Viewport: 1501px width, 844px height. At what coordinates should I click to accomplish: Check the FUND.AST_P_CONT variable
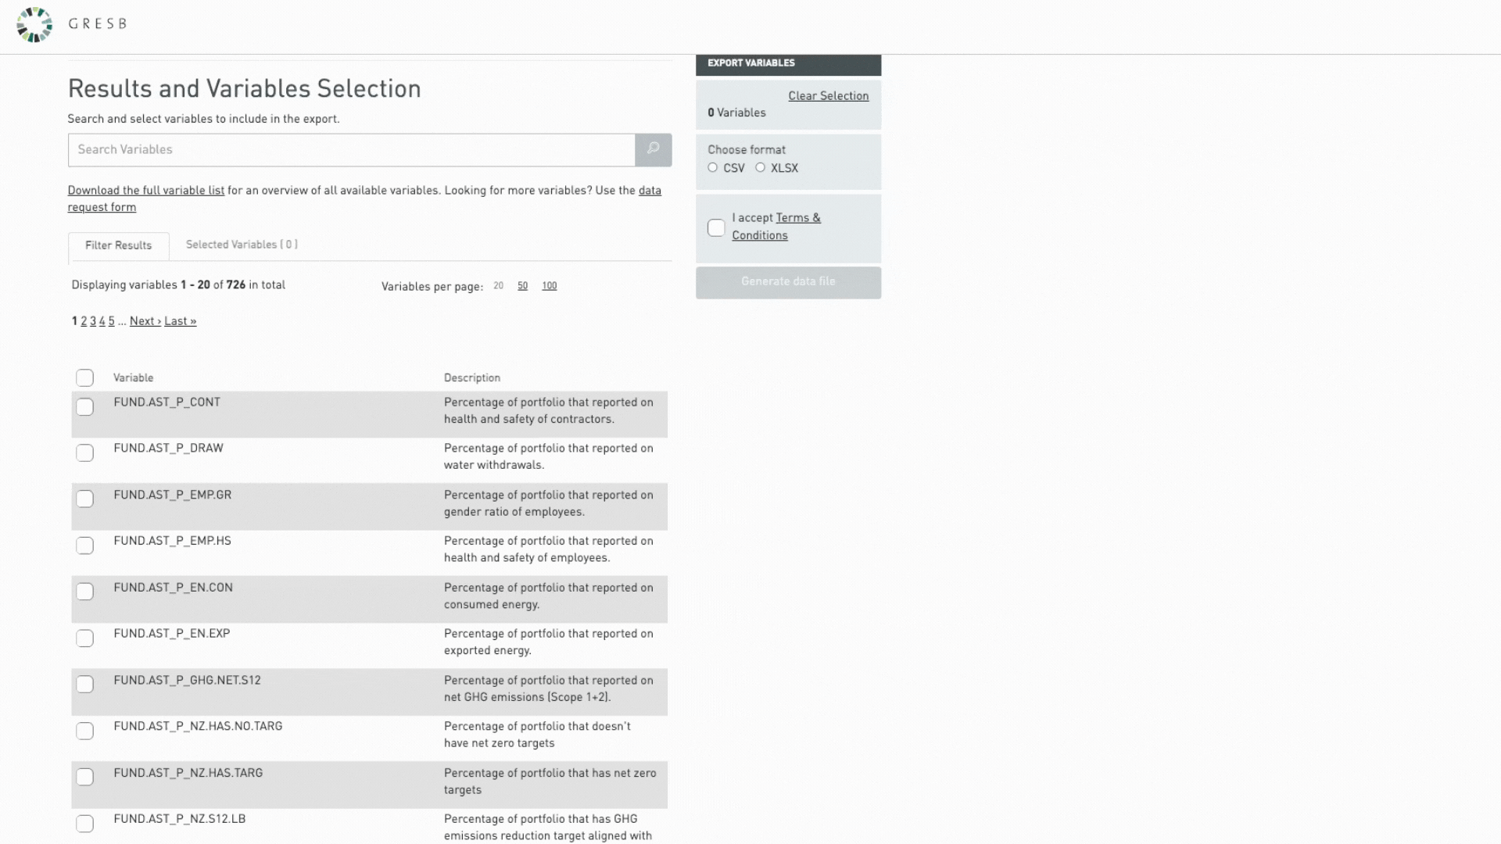point(84,406)
